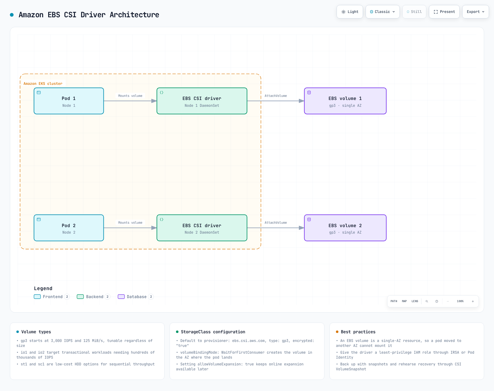Switch to LENS mode
Image resolution: width=494 pixels, height=391 pixels.
coord(415,301)
